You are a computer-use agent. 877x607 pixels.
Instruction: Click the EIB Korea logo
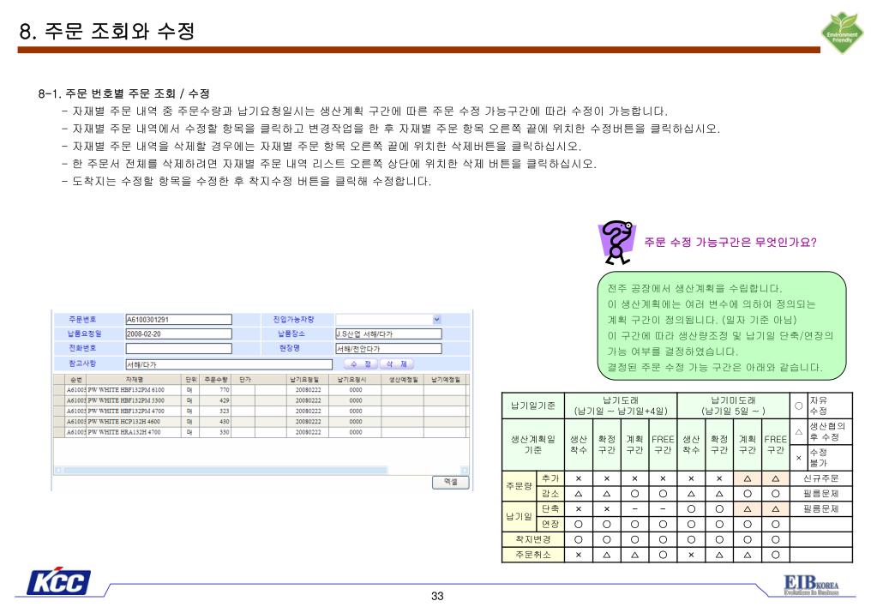811,584
